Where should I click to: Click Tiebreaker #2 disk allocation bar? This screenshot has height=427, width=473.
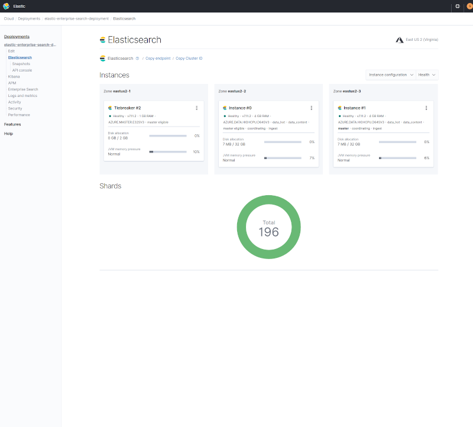coord(168,136)
